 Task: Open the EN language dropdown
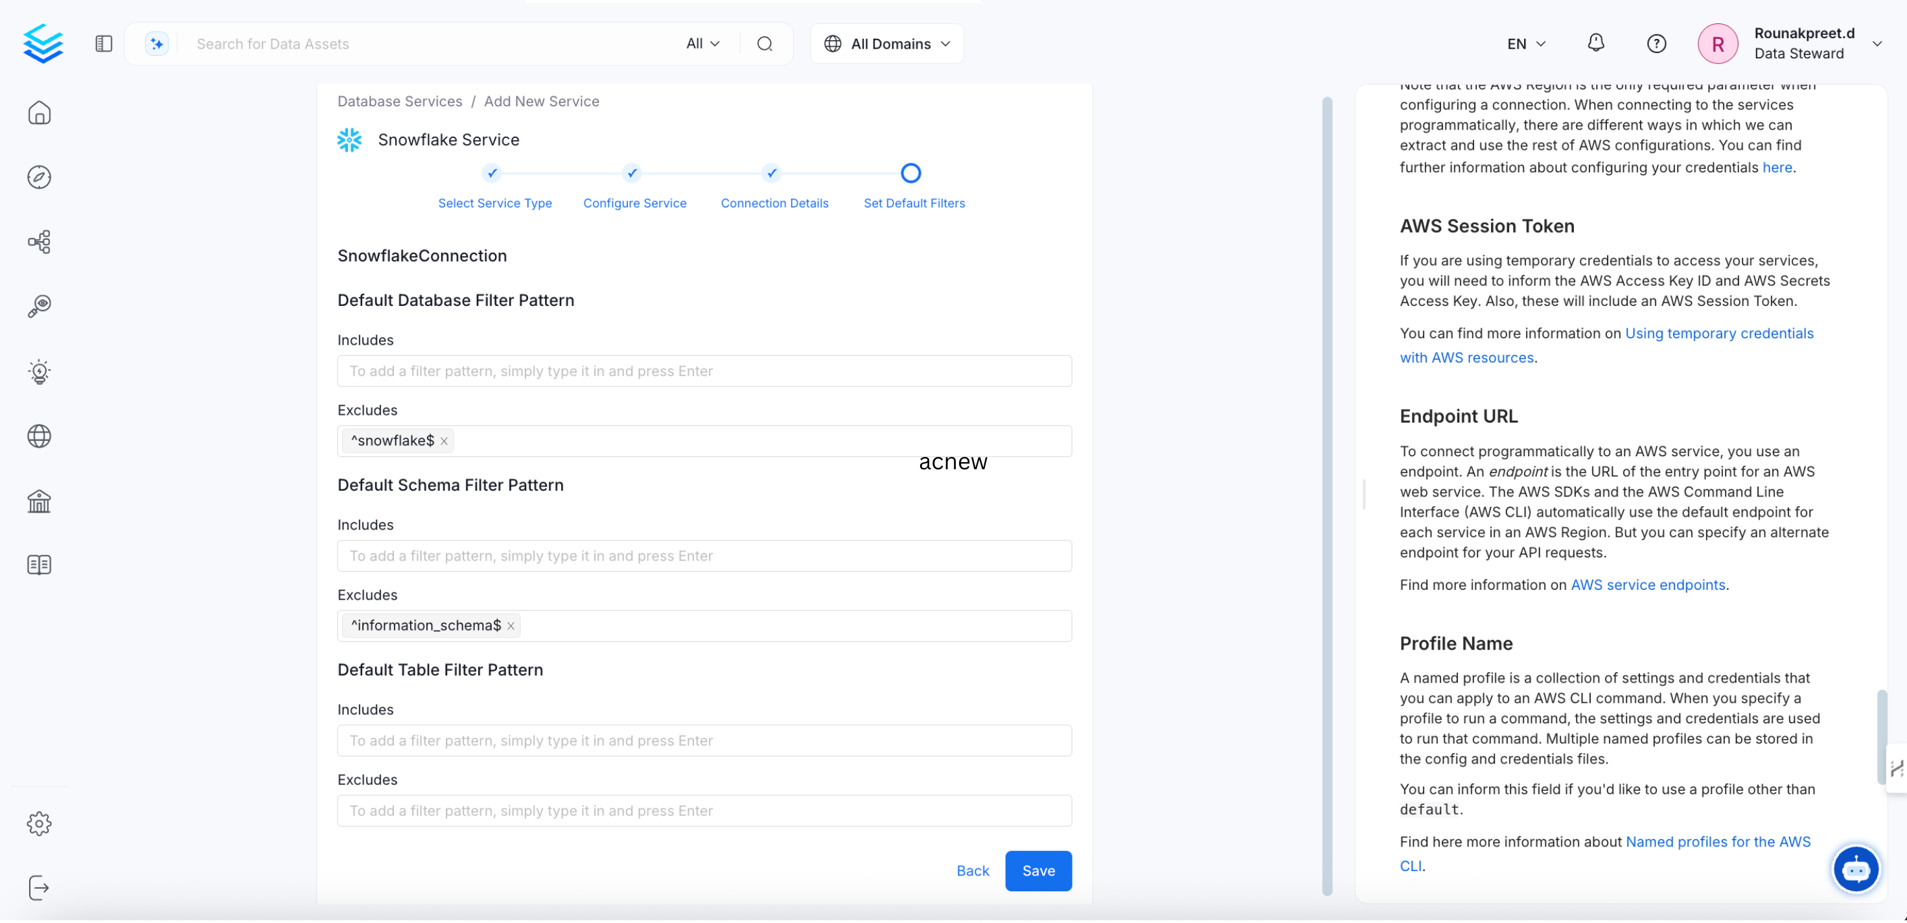(1524, 43)
